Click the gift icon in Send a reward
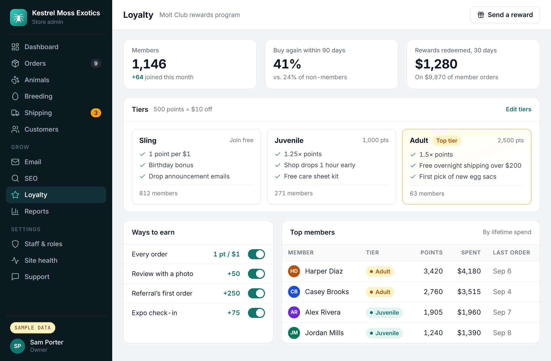 [x=481, y=15]
